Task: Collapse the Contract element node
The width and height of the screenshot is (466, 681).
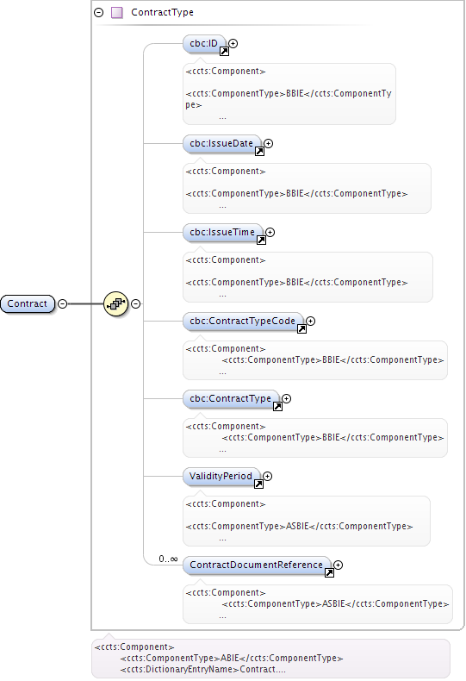Action: (x=63, y=304)
